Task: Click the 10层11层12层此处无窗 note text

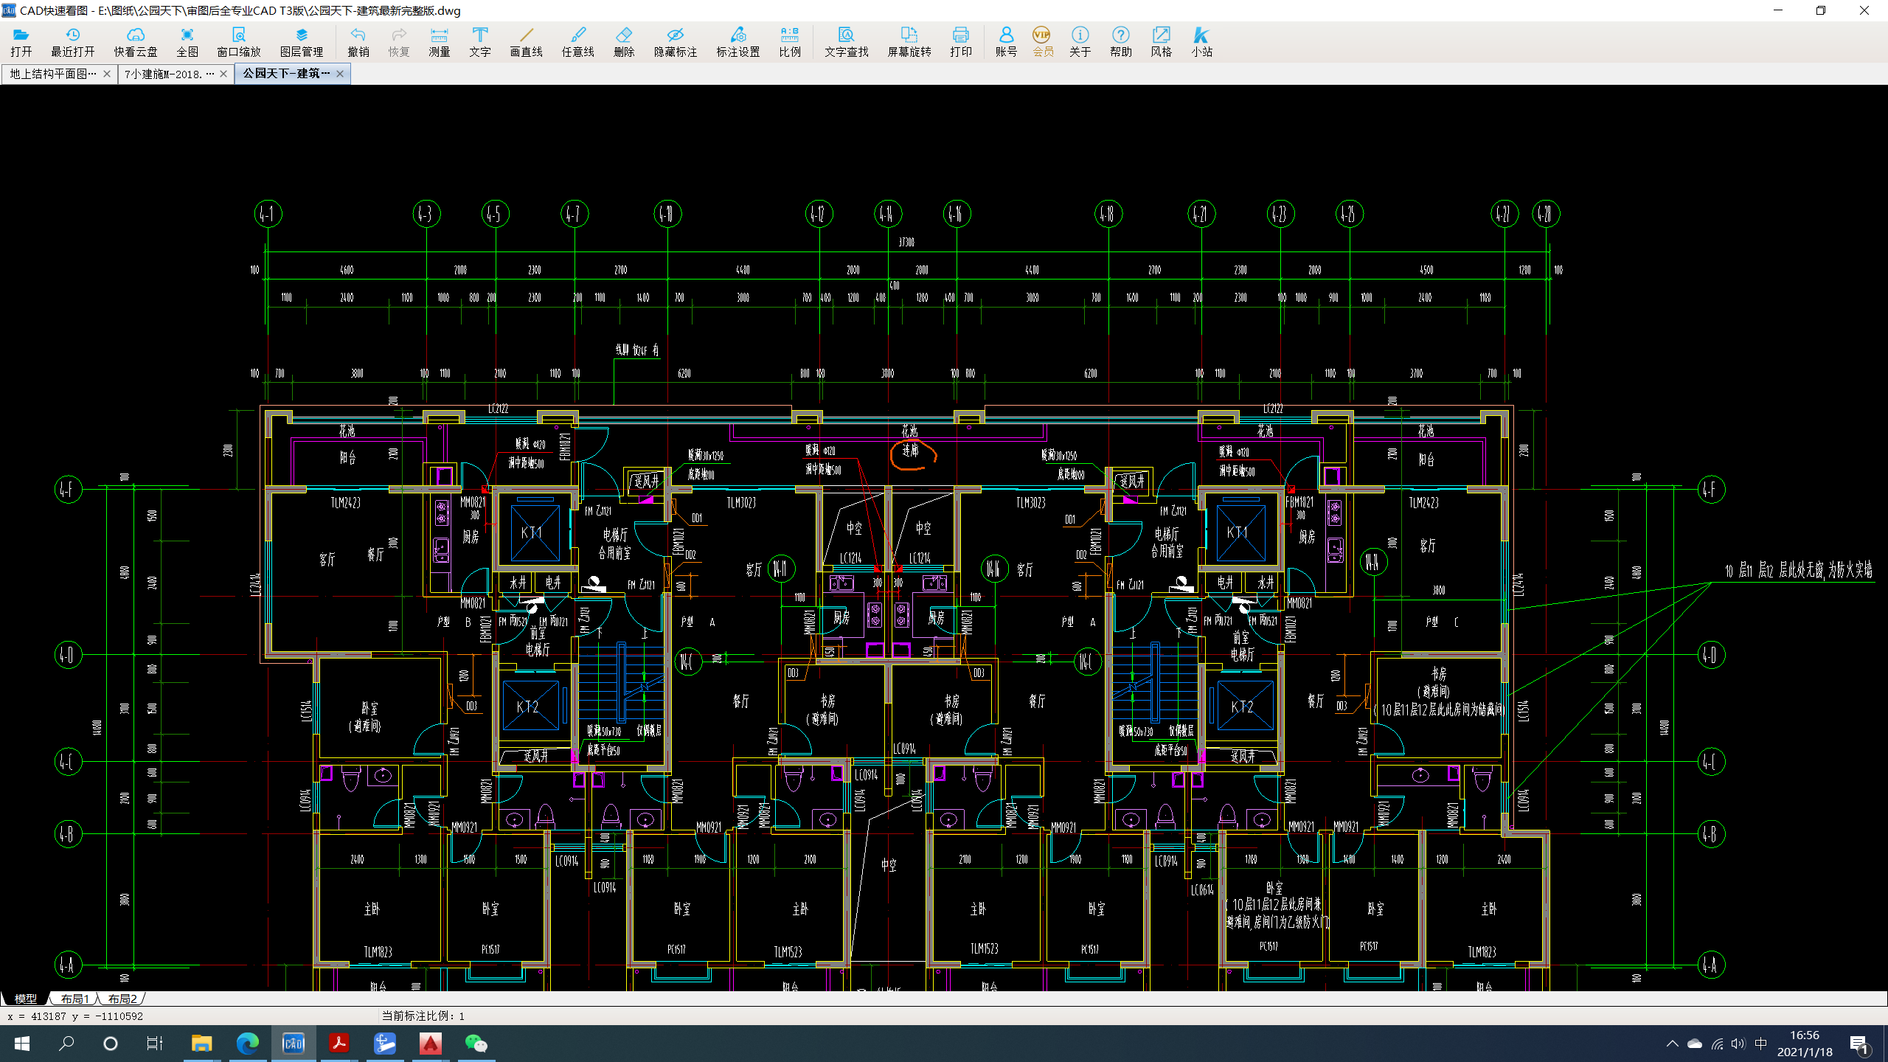Action: click(1798, 569)
